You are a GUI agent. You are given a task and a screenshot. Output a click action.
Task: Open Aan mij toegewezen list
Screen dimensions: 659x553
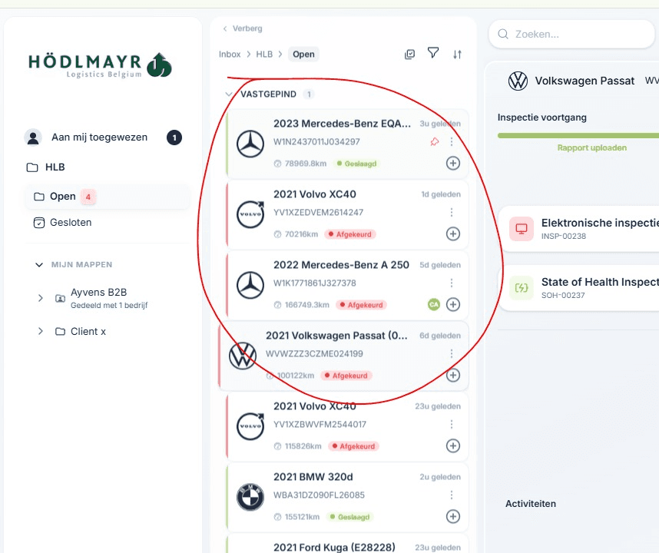[99, 137]
